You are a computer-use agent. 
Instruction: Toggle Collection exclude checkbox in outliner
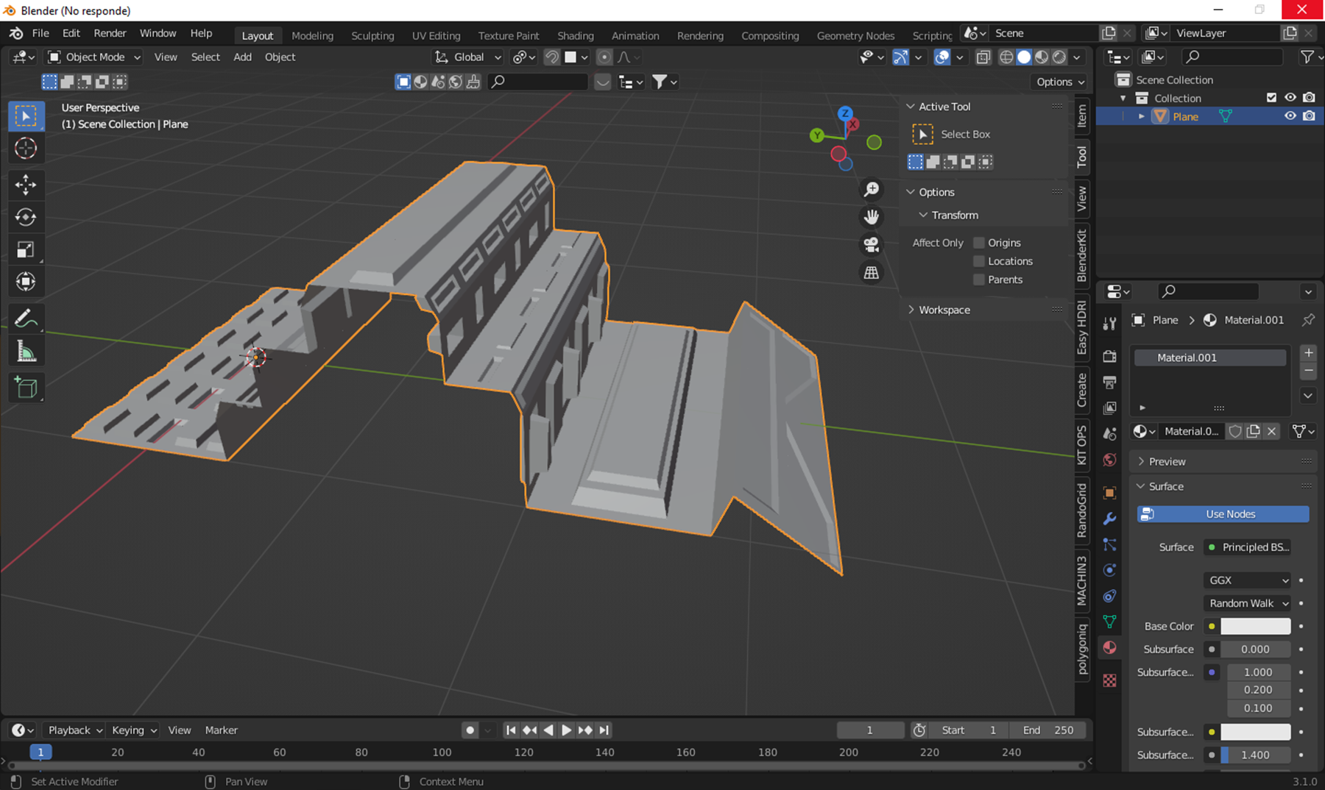coord(1271,98)
